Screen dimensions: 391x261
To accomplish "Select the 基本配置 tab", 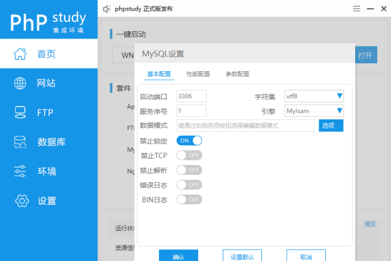I will [159, 74].
